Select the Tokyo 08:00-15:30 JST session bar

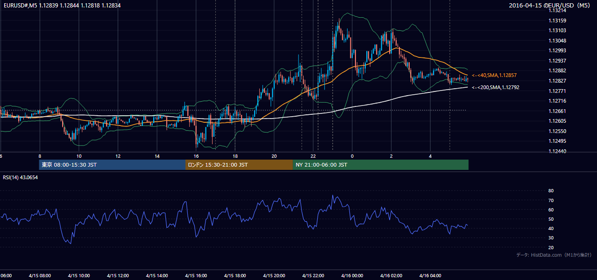pos(112,165)
